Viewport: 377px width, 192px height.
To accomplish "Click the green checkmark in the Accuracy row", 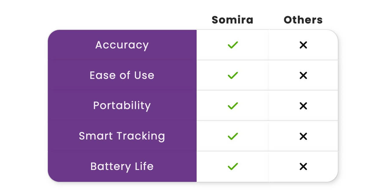I will (x=233, y=45).
